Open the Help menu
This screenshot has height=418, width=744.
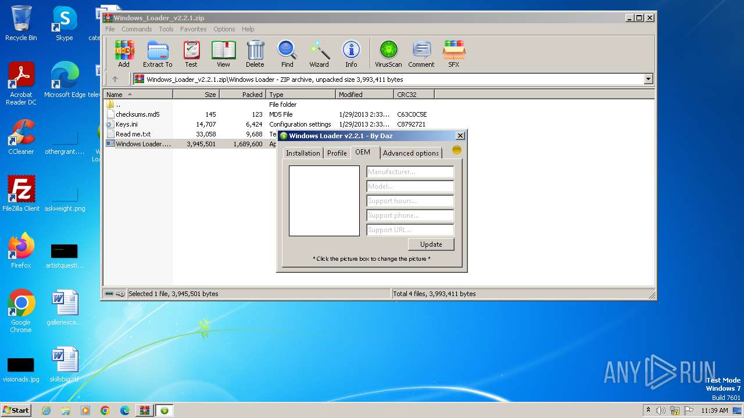(x=248, y=29)
